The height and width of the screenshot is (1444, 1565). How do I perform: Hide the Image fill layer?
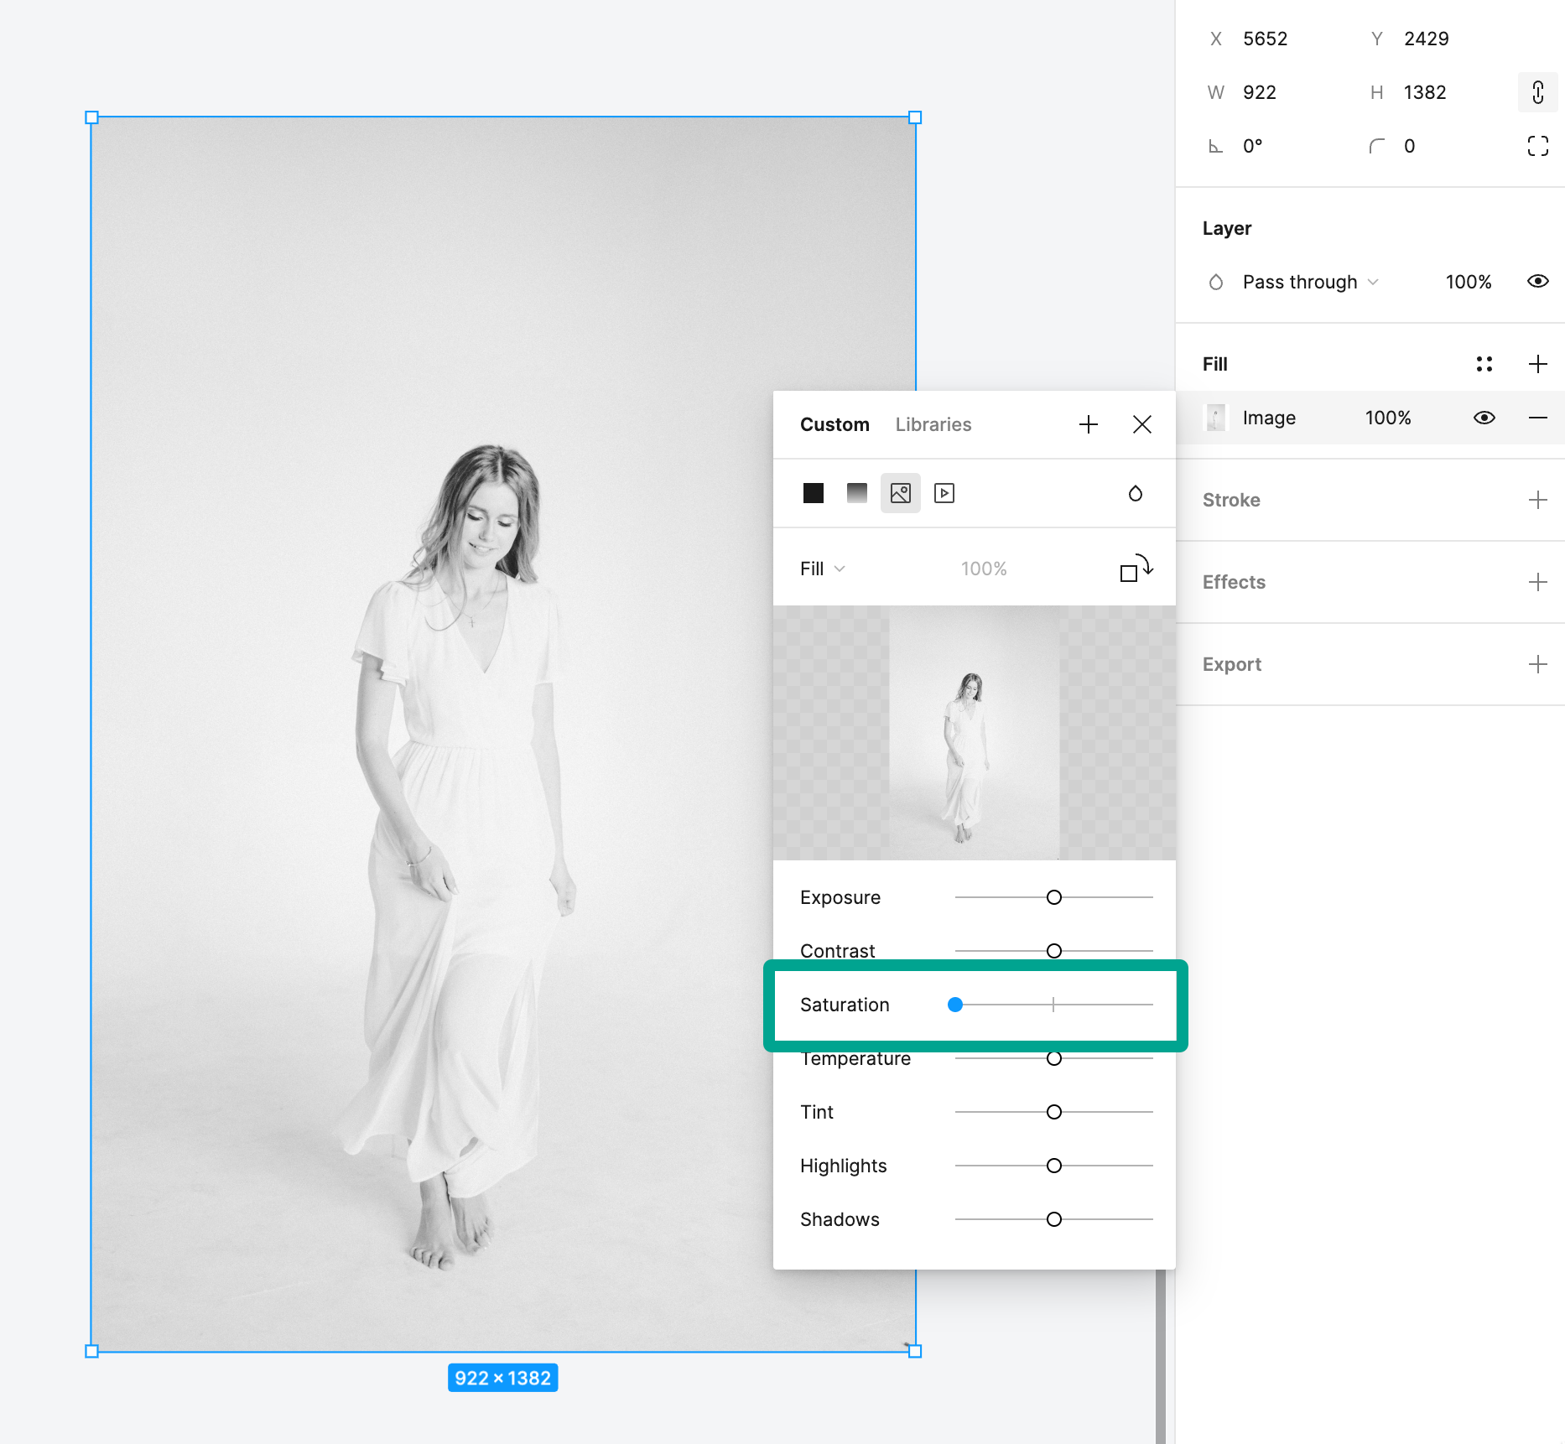[1483, 417]
